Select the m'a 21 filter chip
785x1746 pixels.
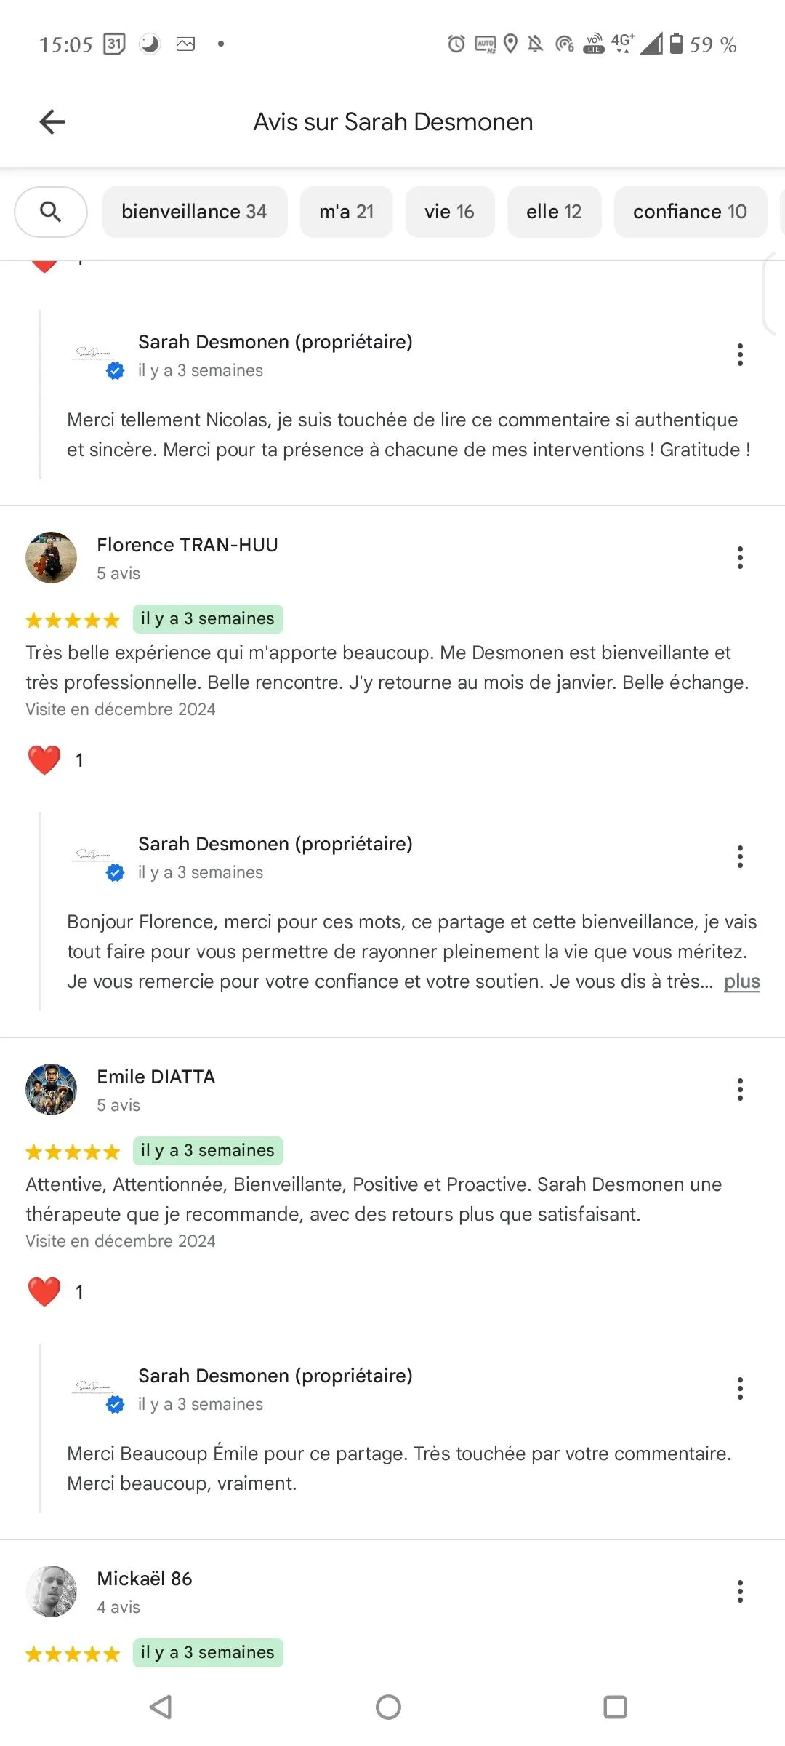click(347, 212)
